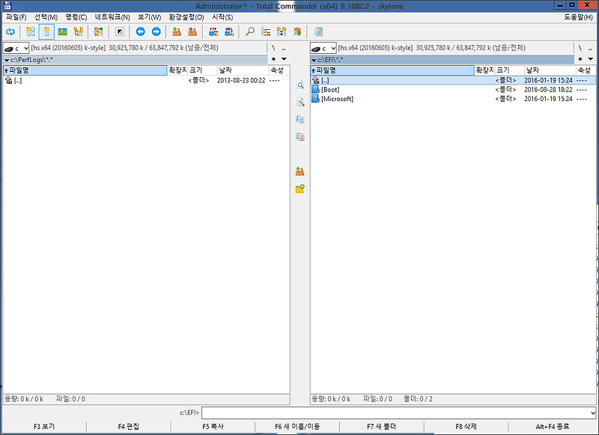Open the 보기(W) menu
This screenshot has height=435, width=599.
[149, 17]
